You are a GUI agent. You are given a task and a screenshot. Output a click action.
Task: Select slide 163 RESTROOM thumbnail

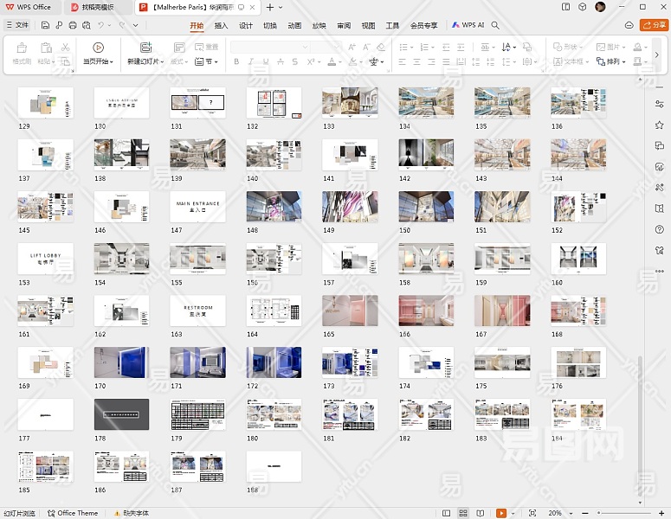pyautogui.click(x=197, y=310)
